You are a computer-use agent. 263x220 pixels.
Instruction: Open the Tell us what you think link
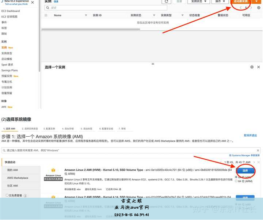[x=16, y=4]
